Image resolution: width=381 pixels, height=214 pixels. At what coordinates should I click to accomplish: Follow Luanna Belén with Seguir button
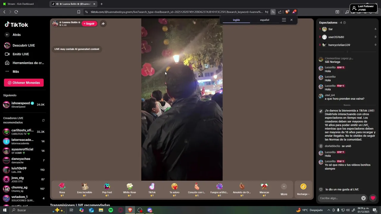click(89, 24)
